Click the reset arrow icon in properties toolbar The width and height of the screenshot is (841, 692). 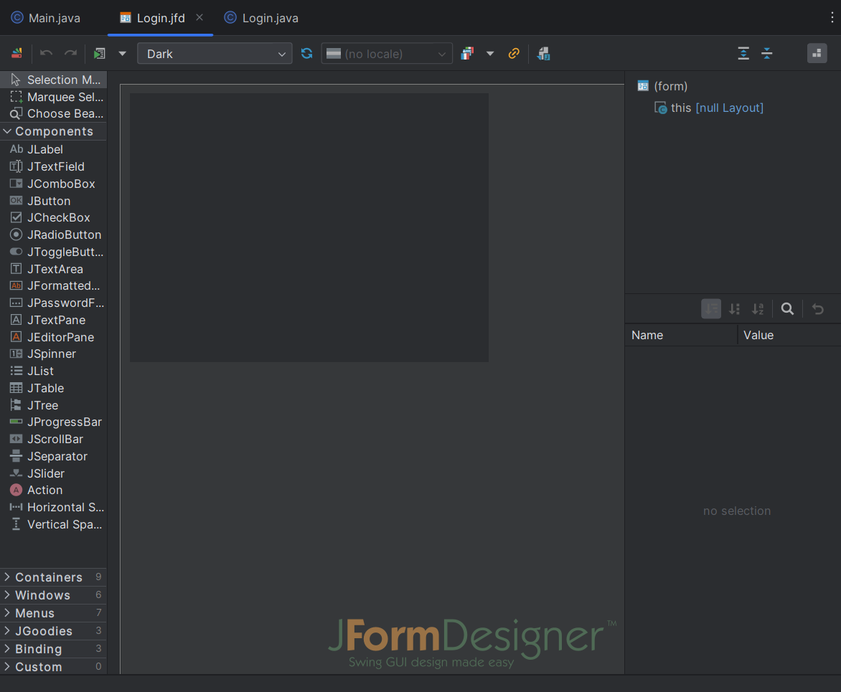click(817, 309)
